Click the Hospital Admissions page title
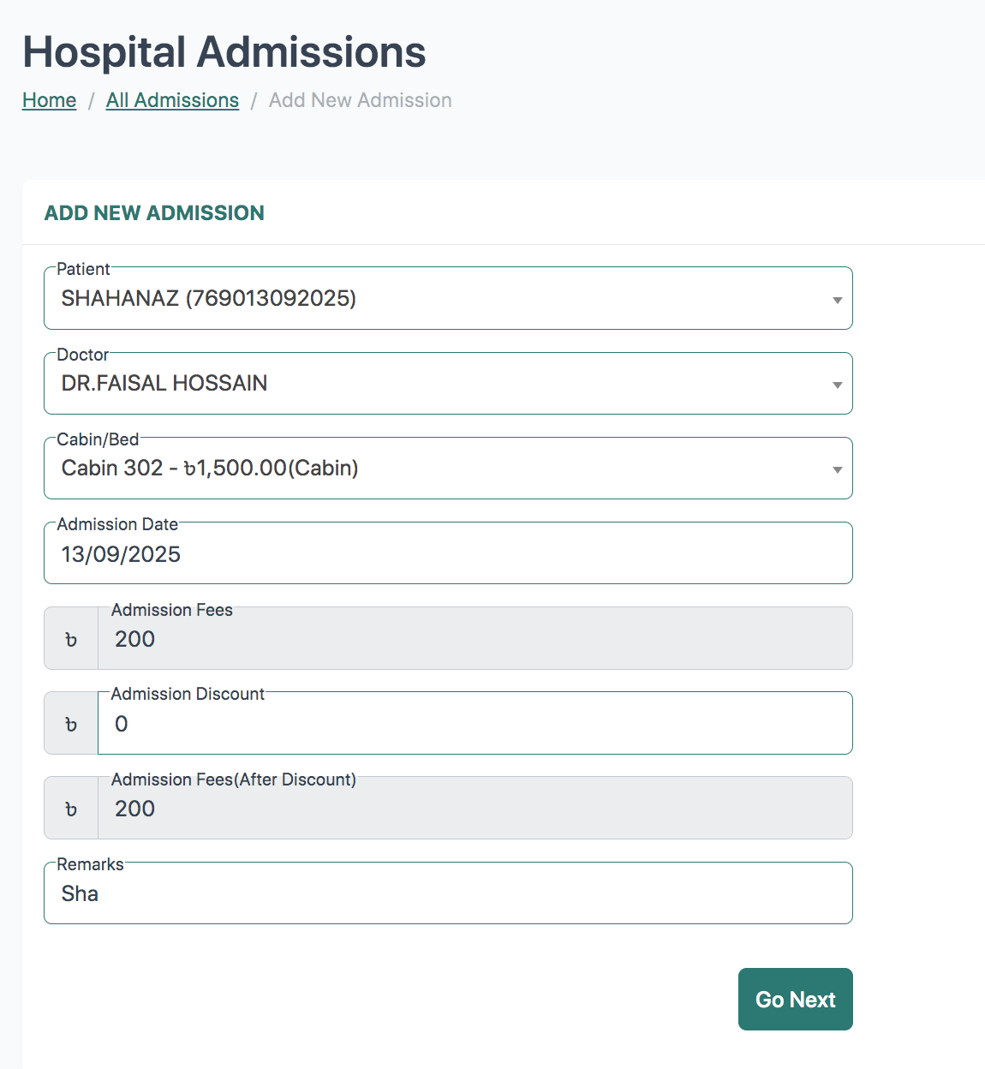 [224, 52]
